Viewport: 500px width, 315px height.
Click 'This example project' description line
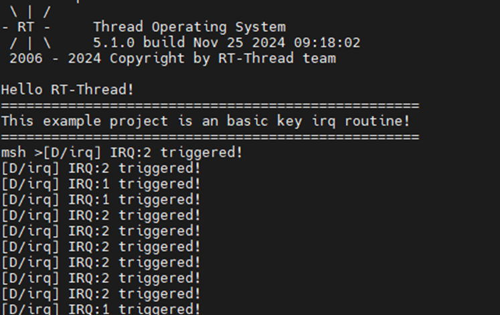[x=85, y=121]
